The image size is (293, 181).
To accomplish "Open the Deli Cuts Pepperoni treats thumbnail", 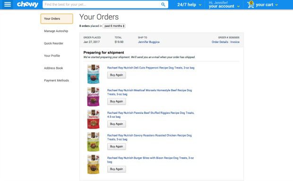I will click(94, 74).
